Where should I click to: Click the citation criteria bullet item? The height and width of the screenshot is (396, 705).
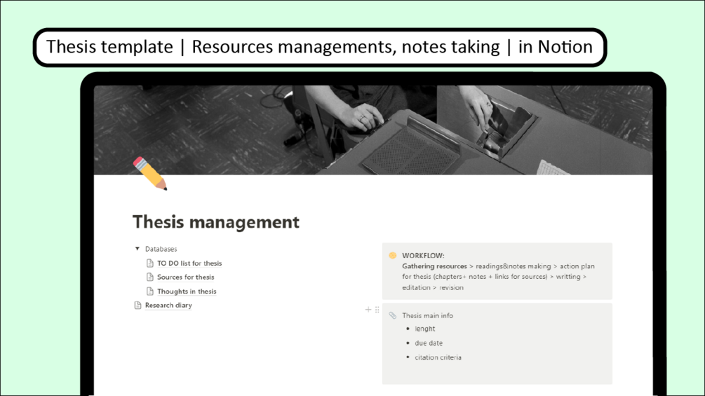[x=438, y=357]
